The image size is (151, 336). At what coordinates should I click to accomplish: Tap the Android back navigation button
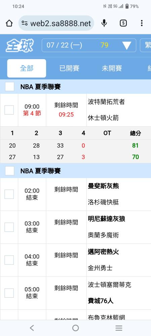pos(32,328)
